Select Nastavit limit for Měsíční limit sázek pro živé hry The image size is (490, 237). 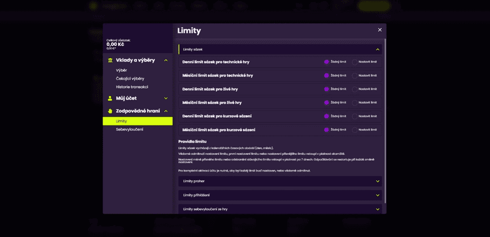(355, 103)
